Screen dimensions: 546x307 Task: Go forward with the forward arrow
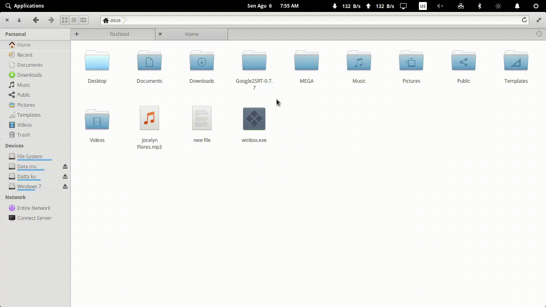click(51, 20)
